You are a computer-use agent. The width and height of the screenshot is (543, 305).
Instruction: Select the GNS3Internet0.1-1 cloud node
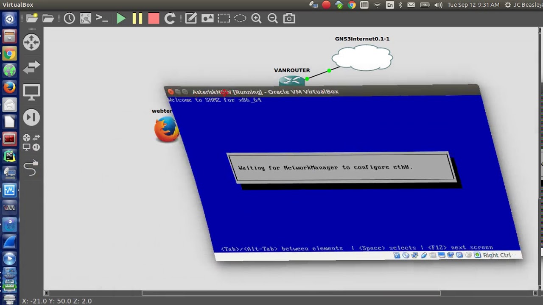tap(362, 57)
